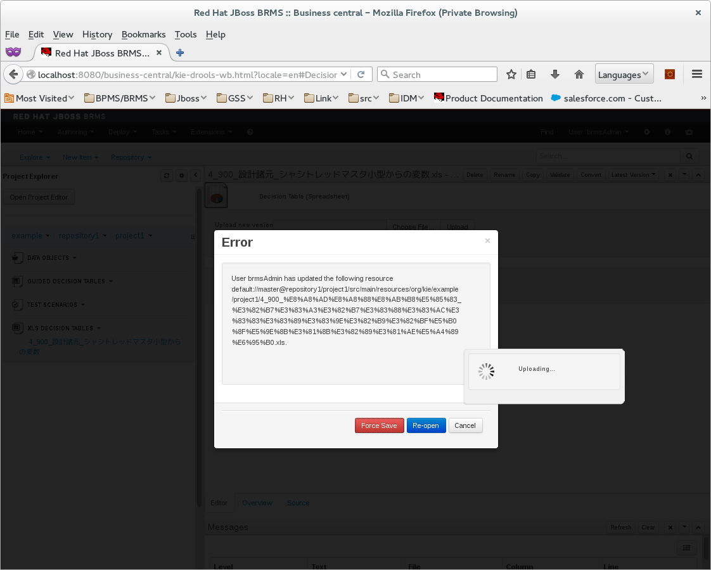The height and width of the screenshot is (570, 711).
Task: Click the Project Explorer gear icon
Action: [x=182, y=176]
